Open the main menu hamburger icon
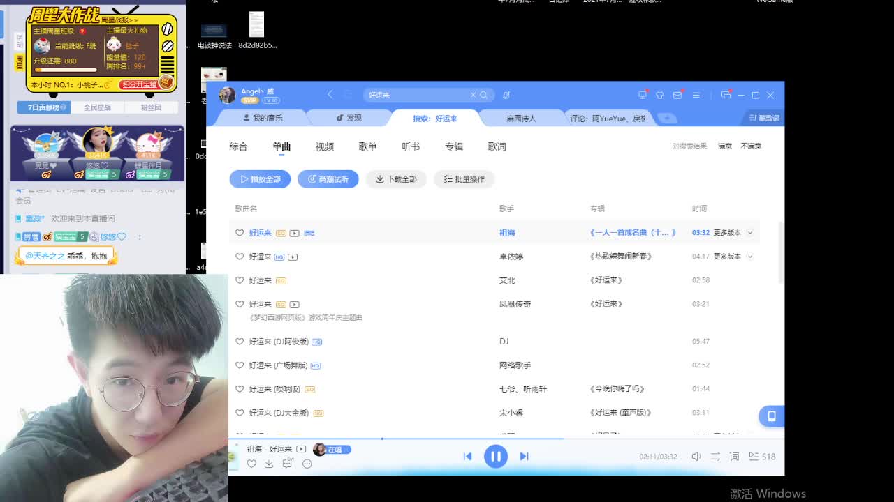The height and width of the screenshot is (502, 894). pyautogui.click(x=696, y=95)
